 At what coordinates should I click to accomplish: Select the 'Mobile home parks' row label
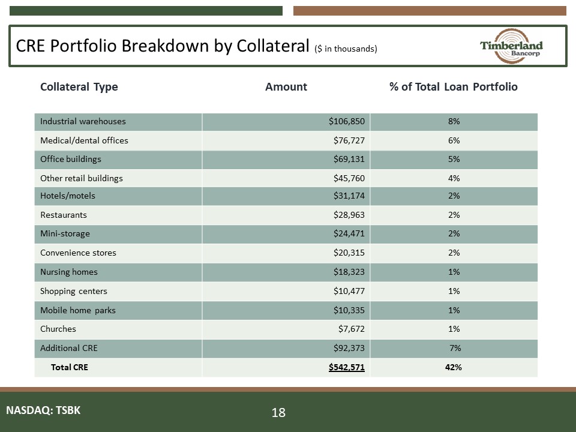click(78, 310)
